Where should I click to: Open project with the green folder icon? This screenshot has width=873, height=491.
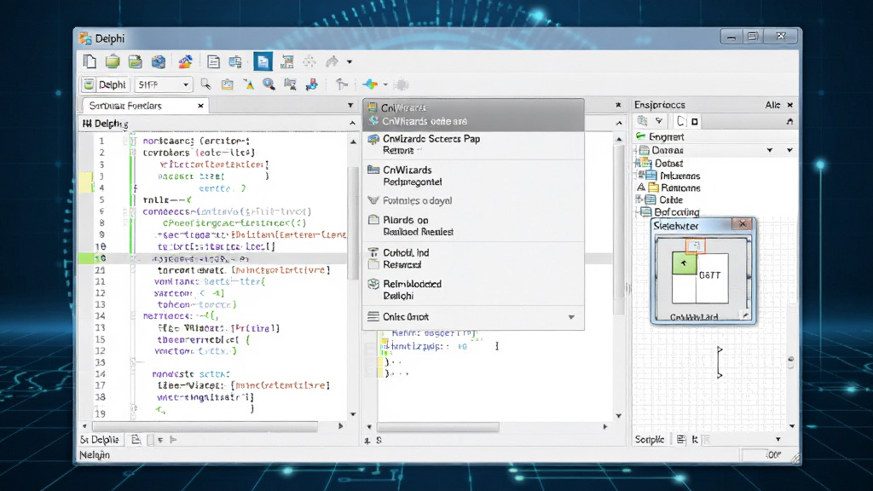(113, 61)
